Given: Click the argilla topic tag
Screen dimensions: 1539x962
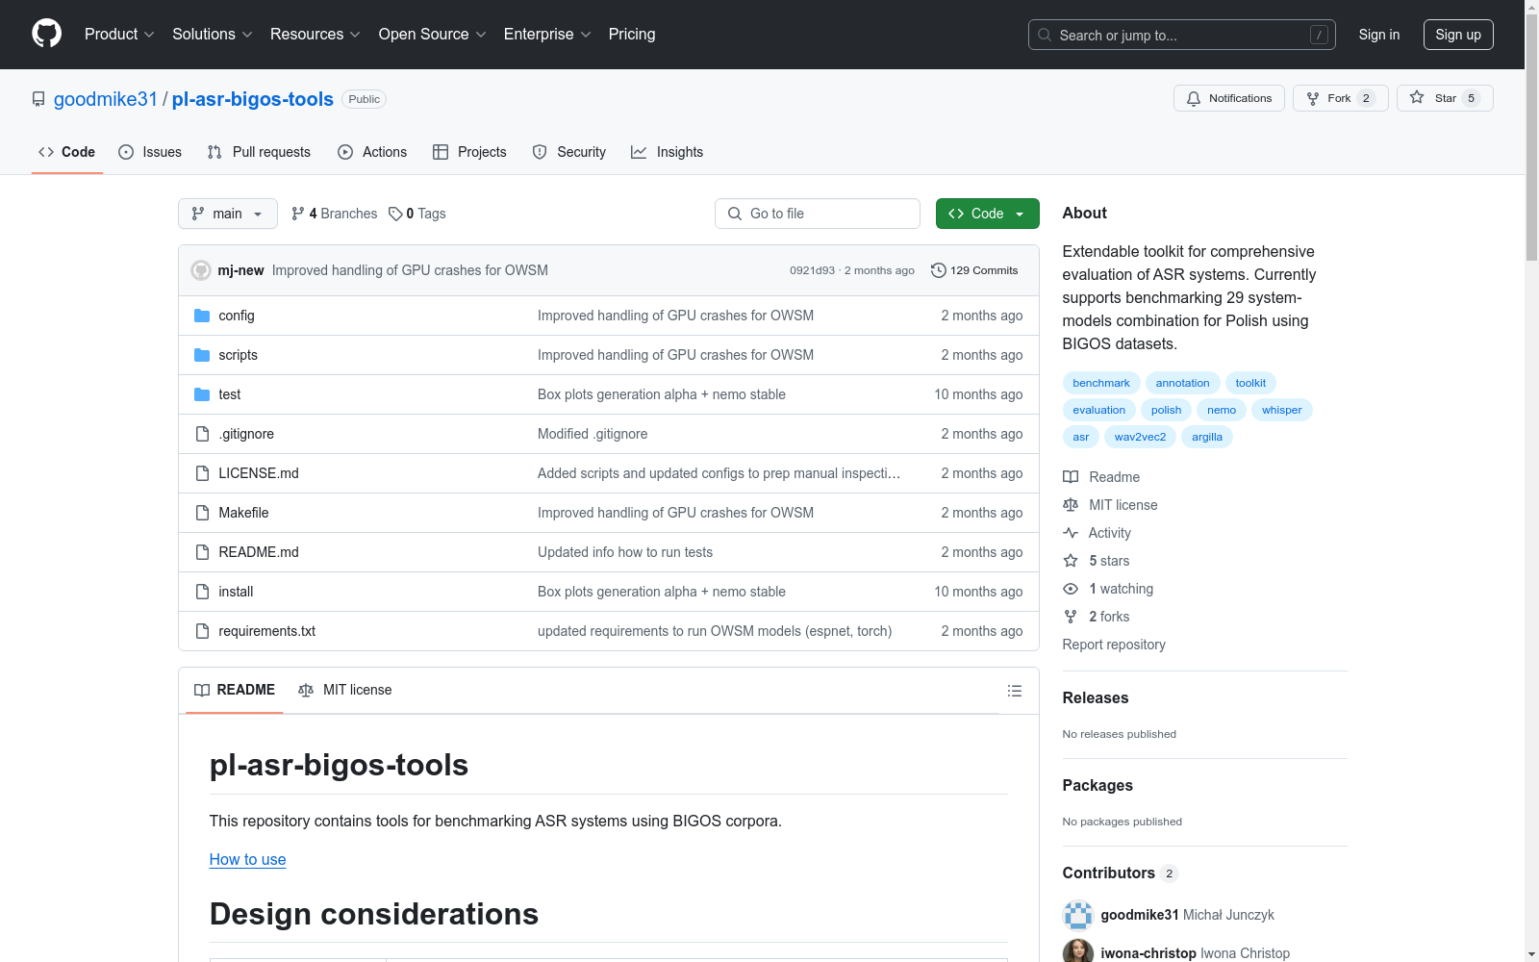Looking at the screenshot, I should point(1207,437).
